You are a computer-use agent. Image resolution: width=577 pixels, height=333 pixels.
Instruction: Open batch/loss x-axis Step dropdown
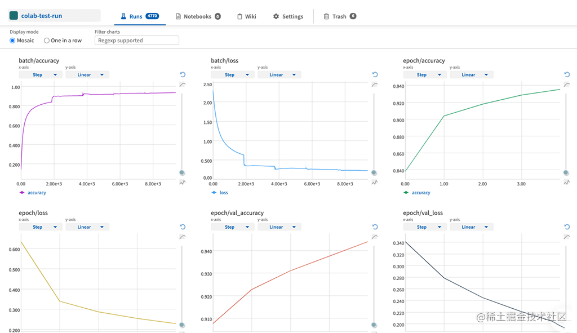[x=233, y=75]
